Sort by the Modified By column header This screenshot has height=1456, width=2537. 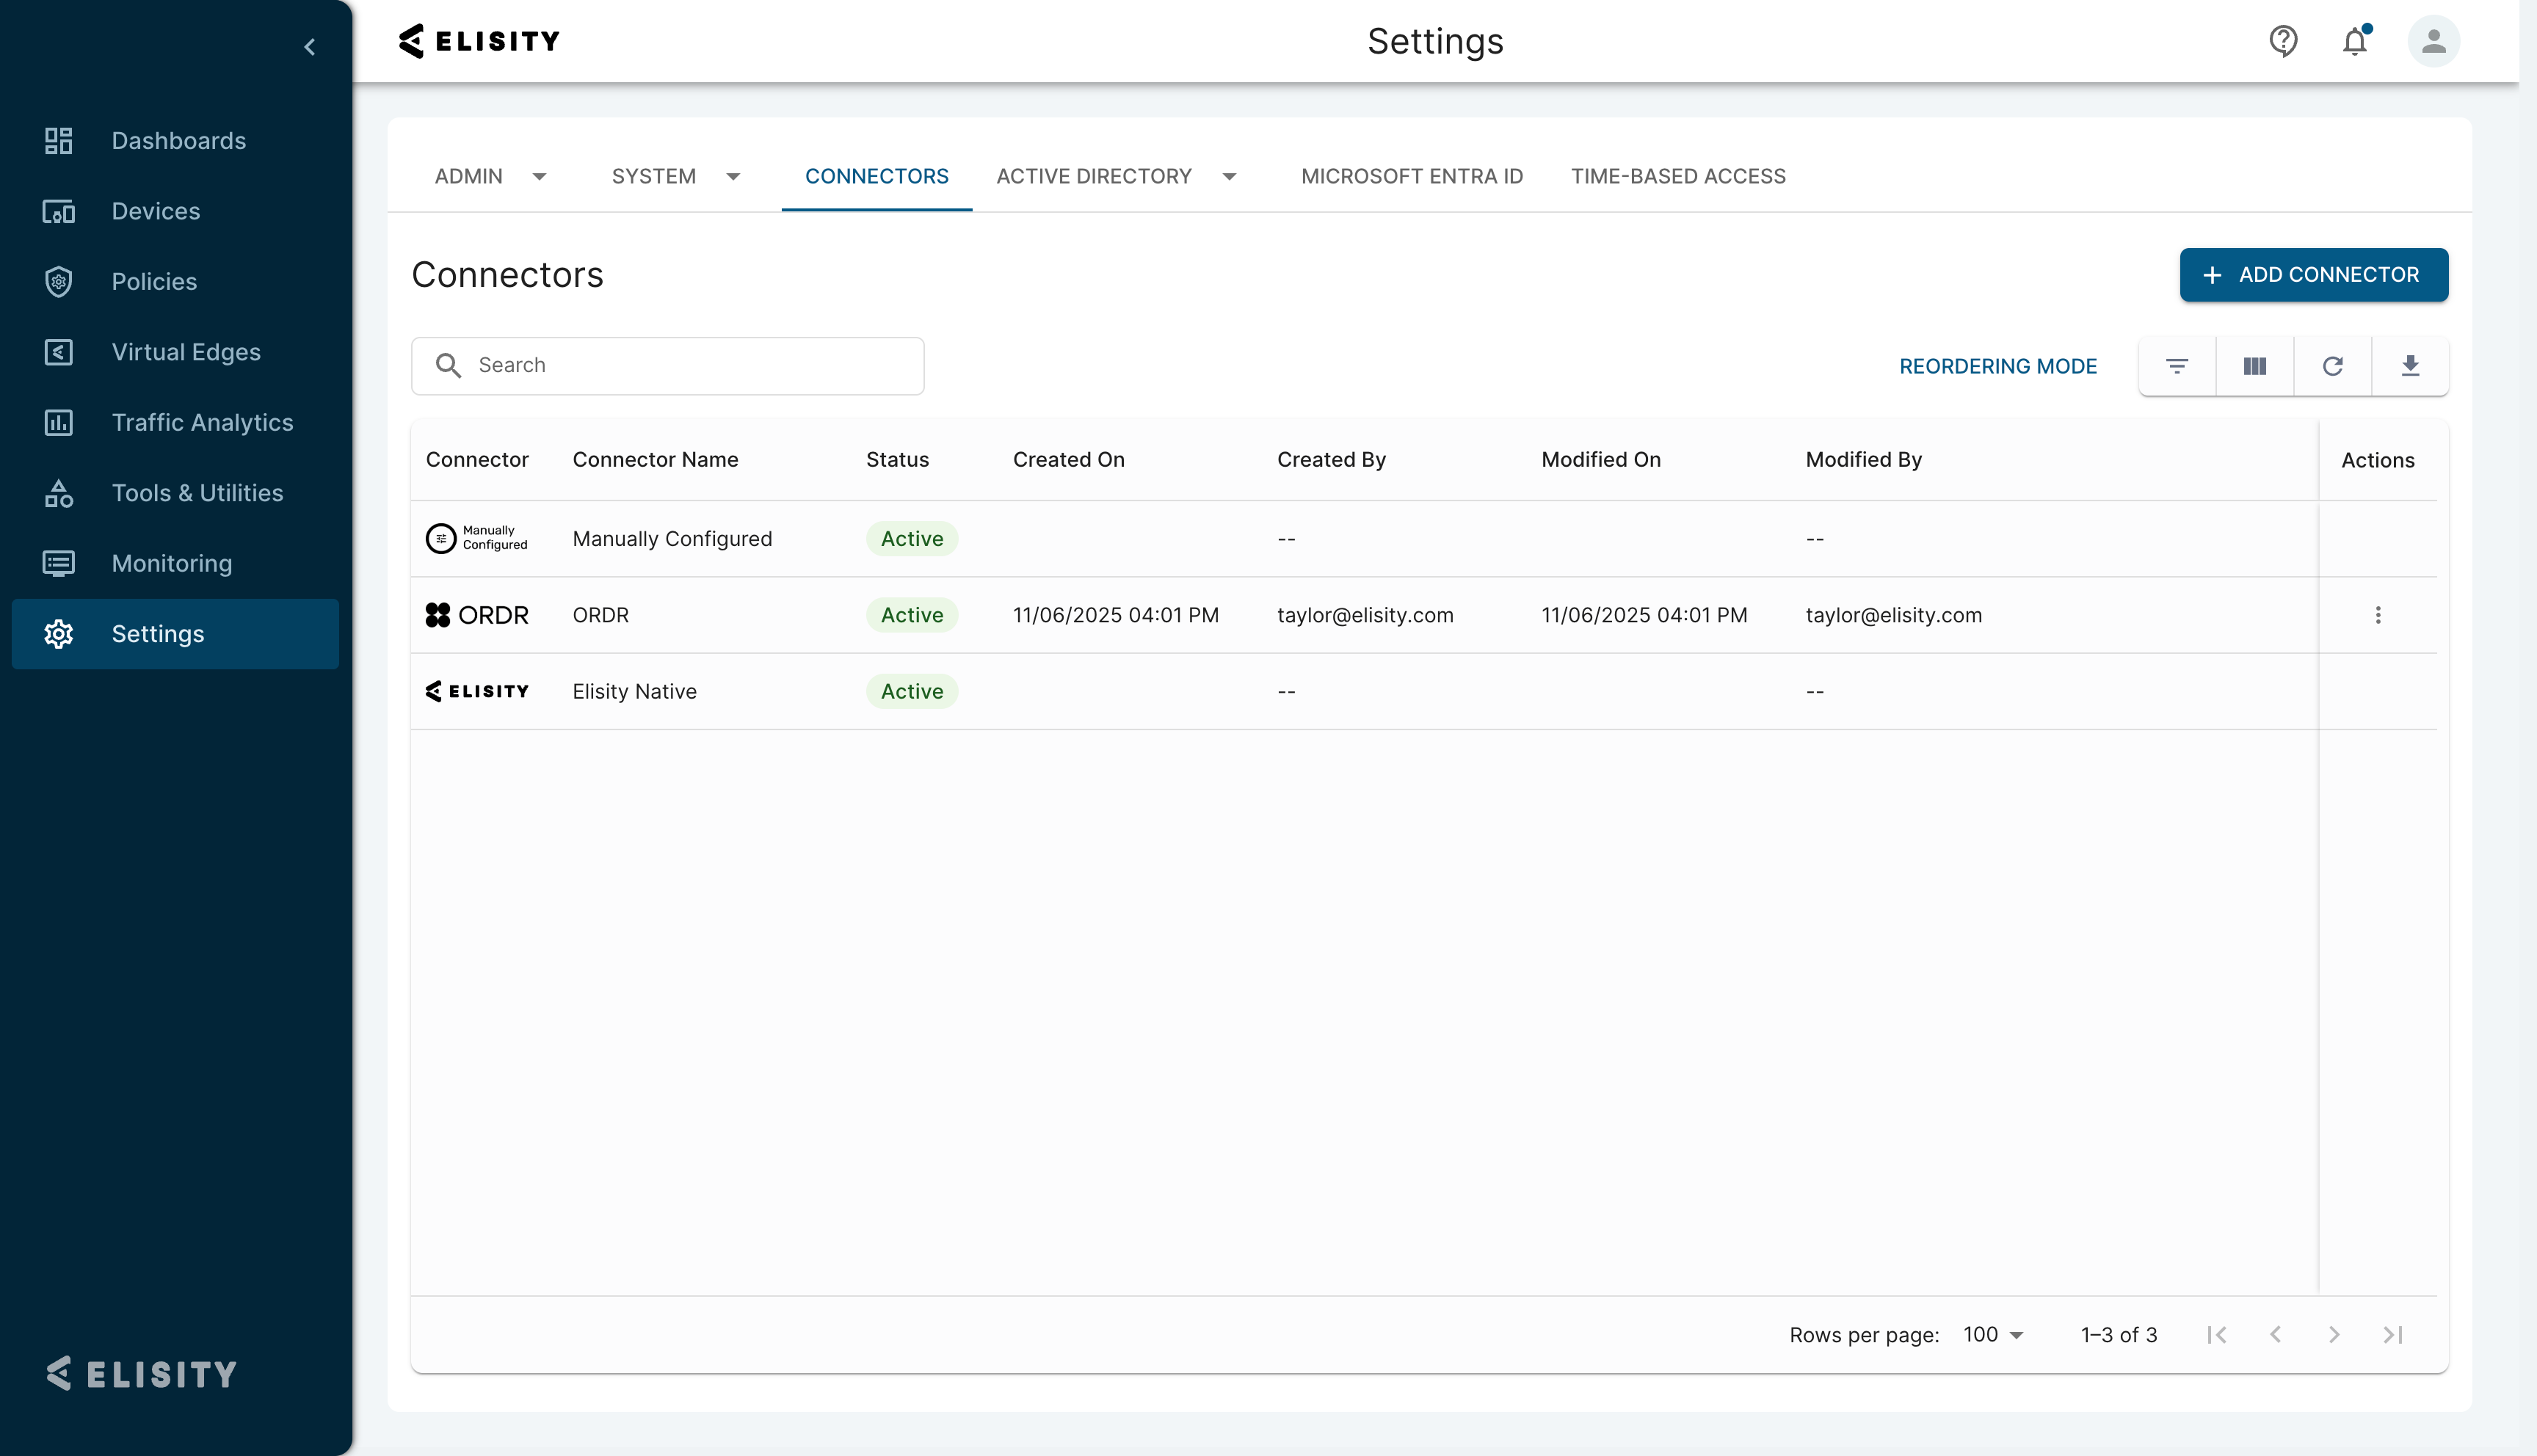(x=1863, y=460)
